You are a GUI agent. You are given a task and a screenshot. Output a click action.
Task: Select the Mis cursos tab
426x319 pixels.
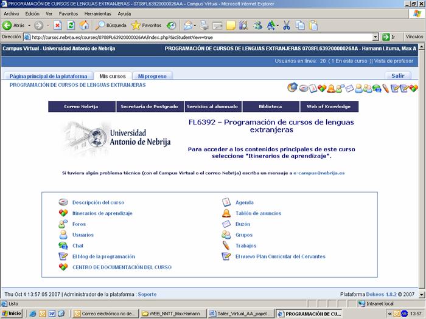113,76
